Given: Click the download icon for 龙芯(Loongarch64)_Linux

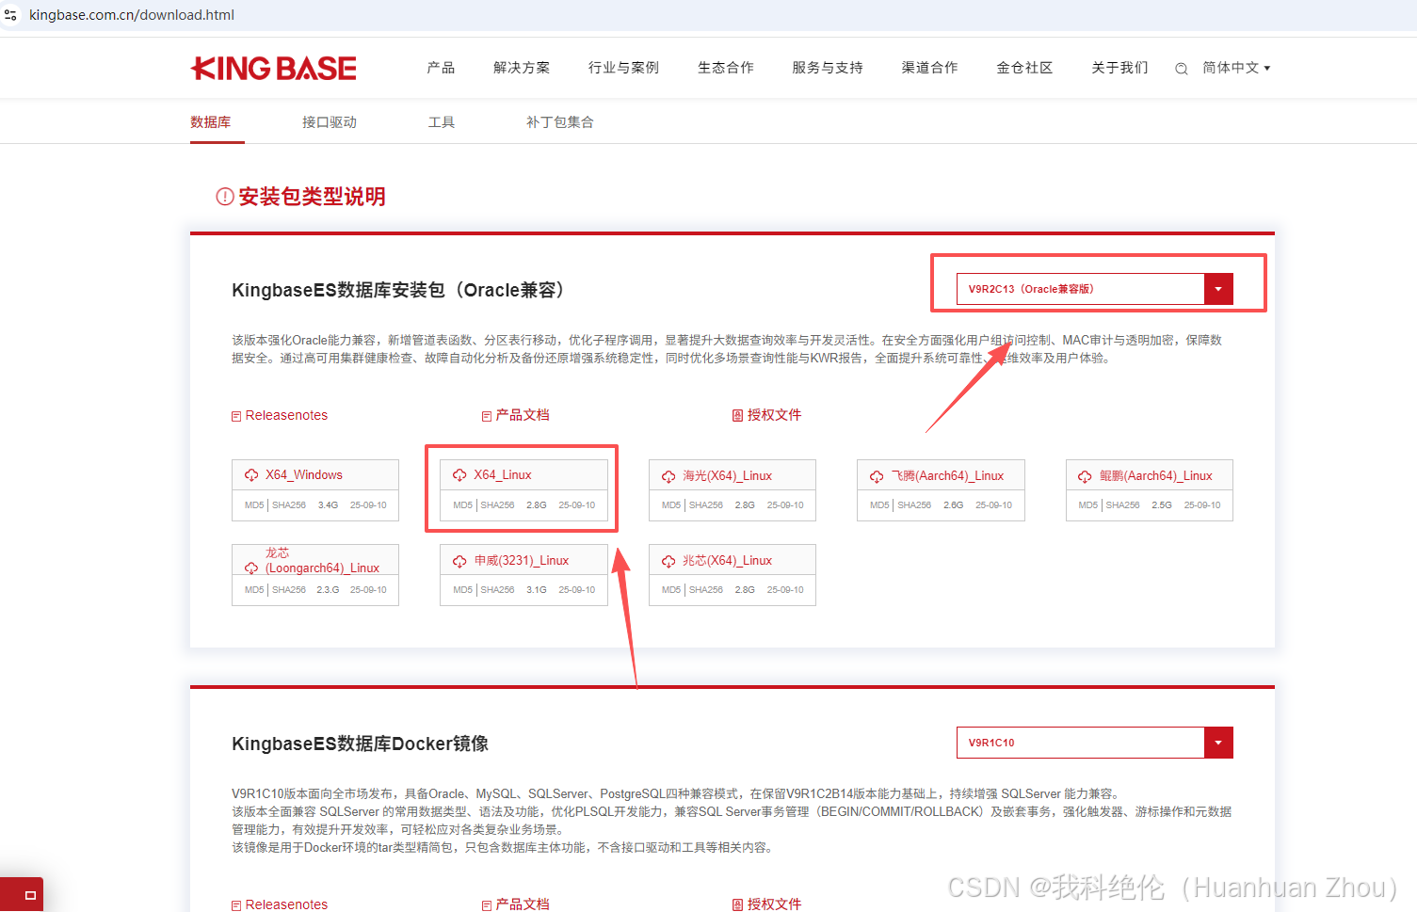Looking at the screenshot, I should tap(251, 568).
